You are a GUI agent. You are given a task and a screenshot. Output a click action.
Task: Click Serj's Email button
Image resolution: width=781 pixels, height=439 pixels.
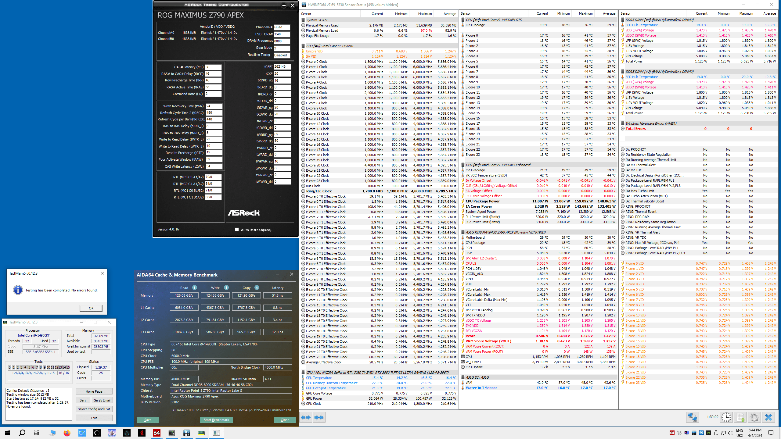coord(102,400)
